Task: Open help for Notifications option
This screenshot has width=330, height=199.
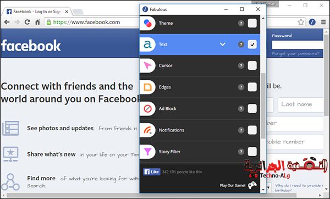Action: coord(241,130)
